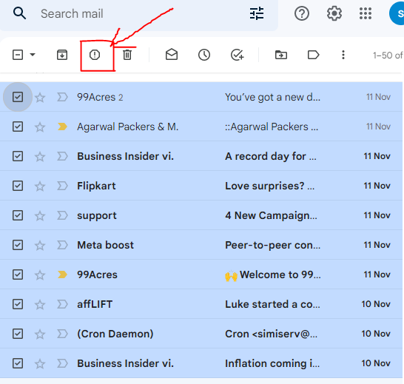Toggle yellow importance marker on Agarwal Packers

pyautogui.click(x=62, y=127)
